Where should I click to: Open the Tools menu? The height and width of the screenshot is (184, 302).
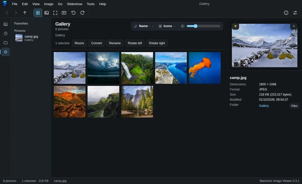pos(91,4)
